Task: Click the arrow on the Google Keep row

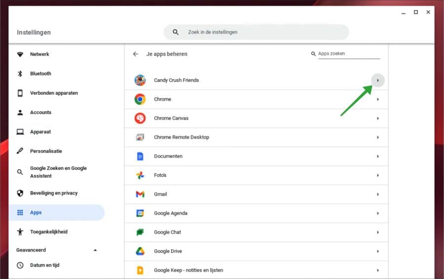Action: [378, 270]
